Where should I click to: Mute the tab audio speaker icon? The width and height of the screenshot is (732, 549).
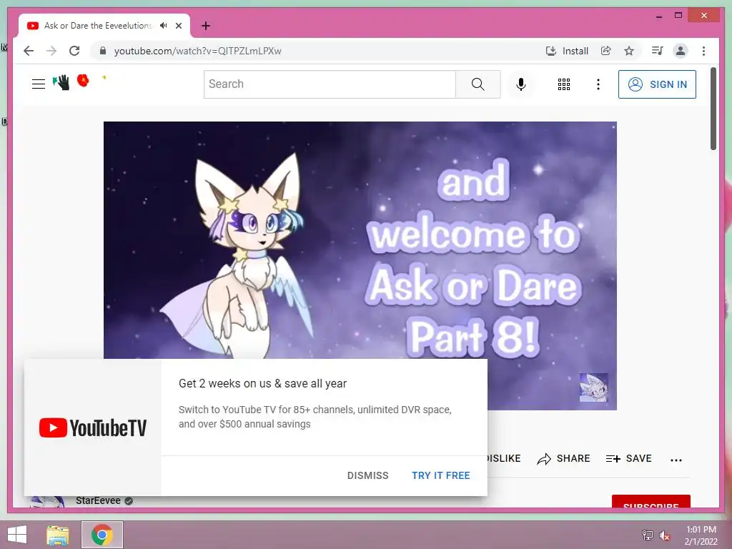[163, 26]
